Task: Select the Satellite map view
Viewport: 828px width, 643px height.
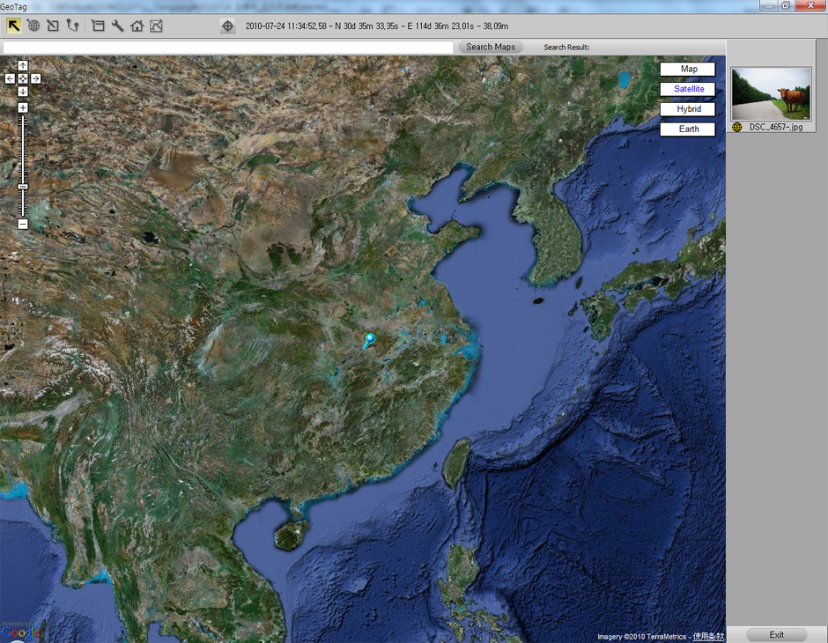Action: pyautogui.click(x=688, y=89)
